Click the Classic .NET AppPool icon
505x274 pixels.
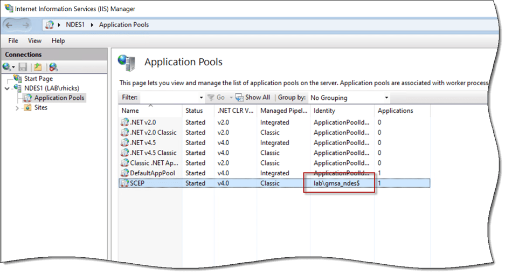[124, 163]
